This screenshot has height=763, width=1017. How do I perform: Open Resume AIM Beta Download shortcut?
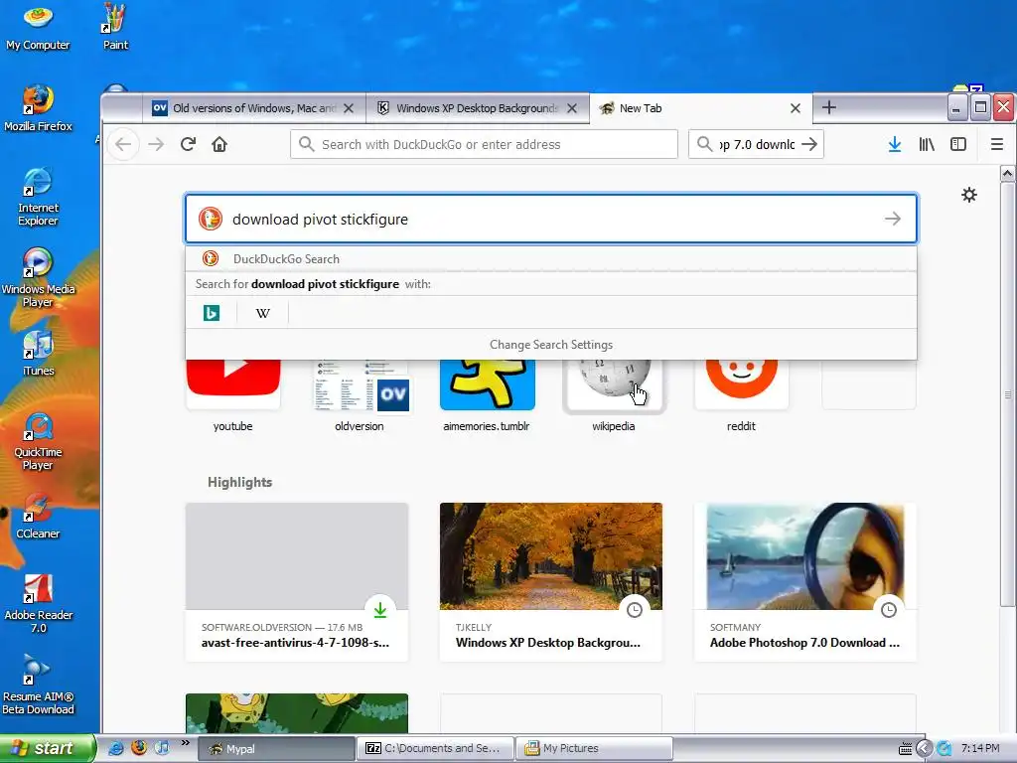point(38,686)
